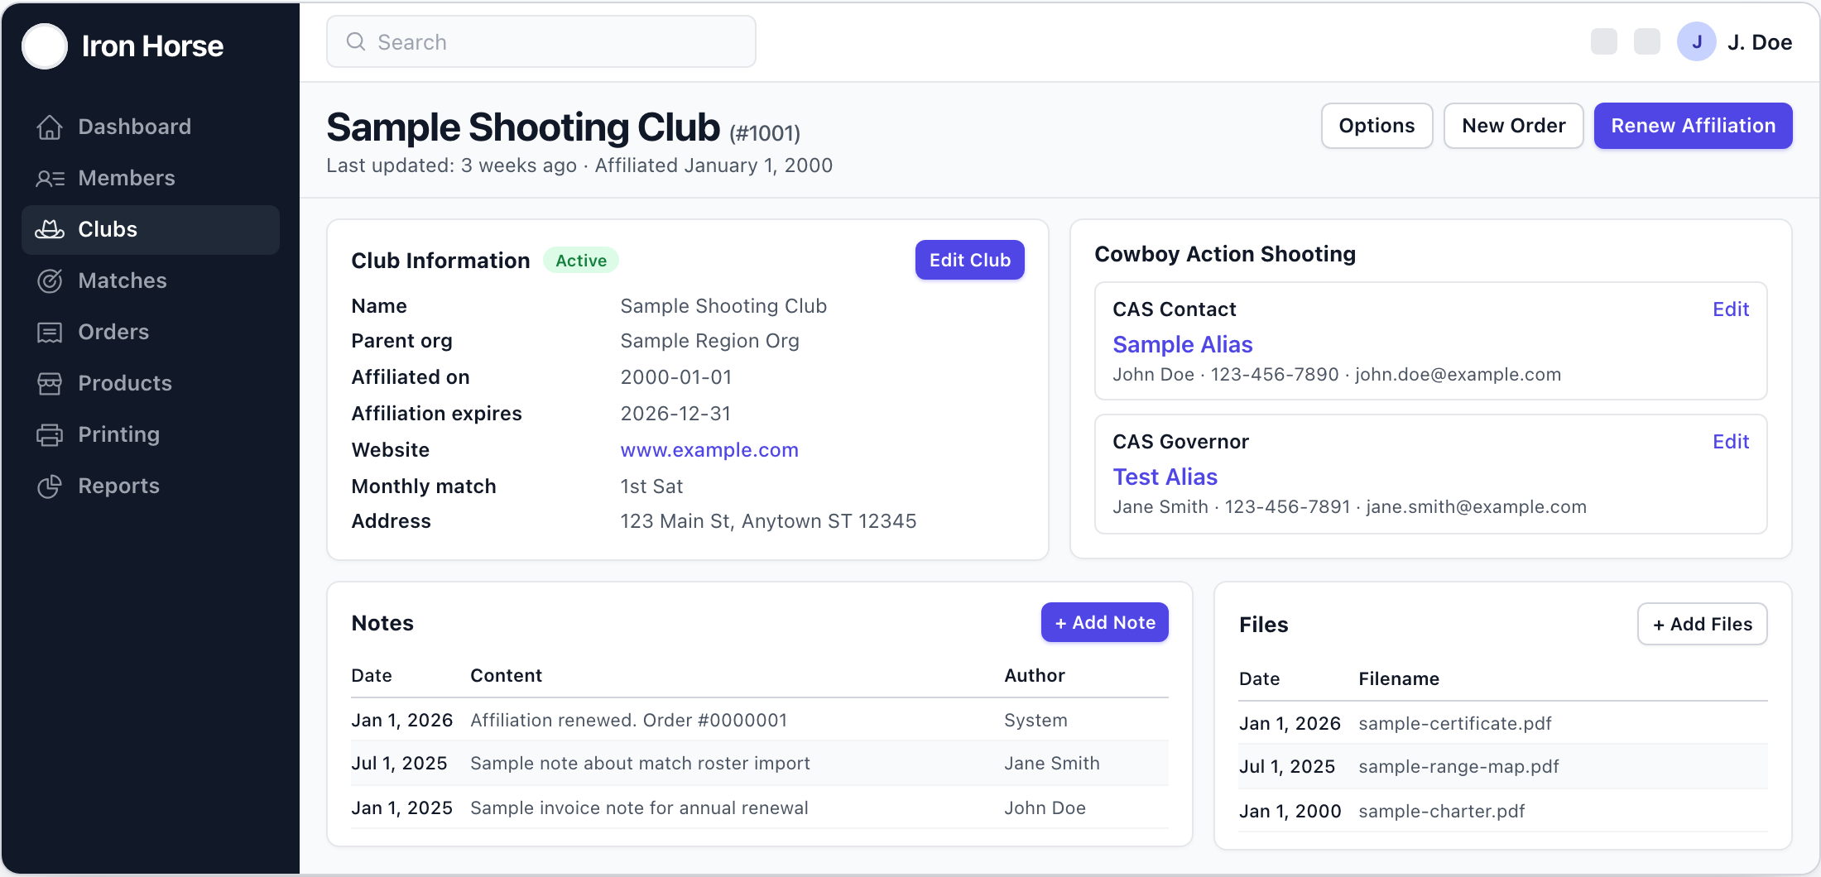Open the Matches page

point(151,280)
